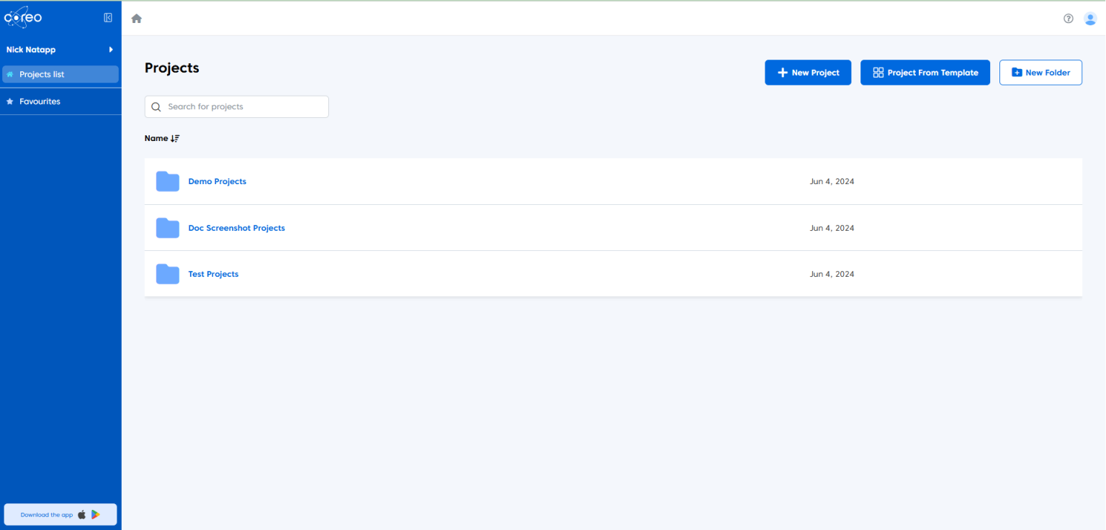
Task: Click Project From Template button
Action: point(925,73)
